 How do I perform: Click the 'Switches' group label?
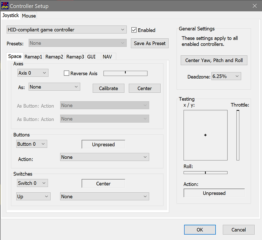click(23, 174)
